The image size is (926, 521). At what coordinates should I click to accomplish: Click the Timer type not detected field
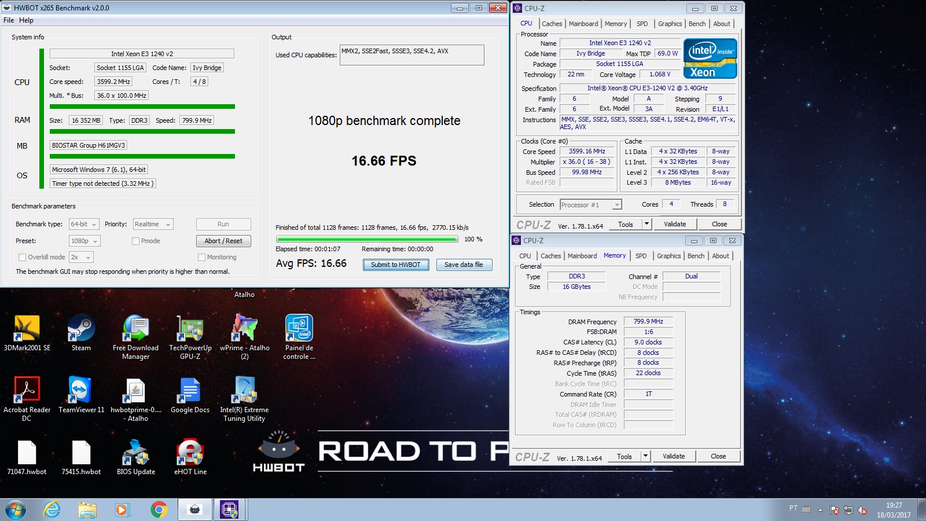(102, 184)
